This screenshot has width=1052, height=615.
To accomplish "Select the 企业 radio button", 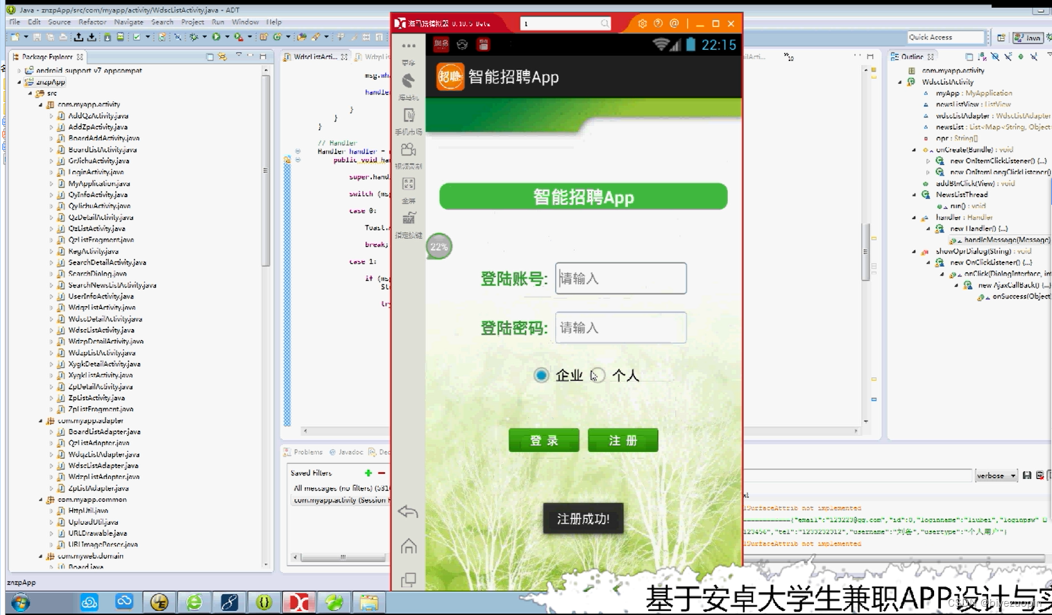I will coord(541,375).
